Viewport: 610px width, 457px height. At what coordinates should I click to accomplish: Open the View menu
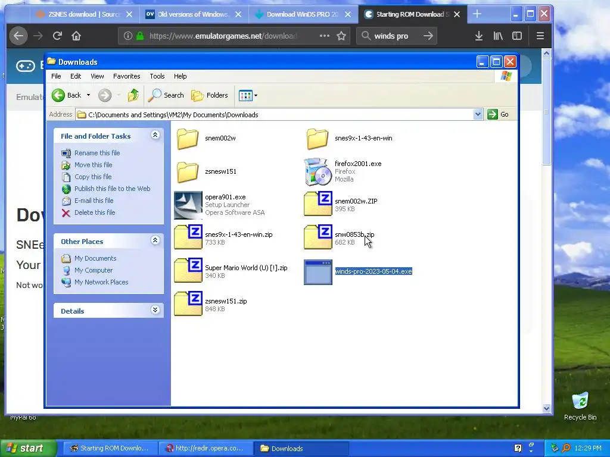[x=97, y=76]
